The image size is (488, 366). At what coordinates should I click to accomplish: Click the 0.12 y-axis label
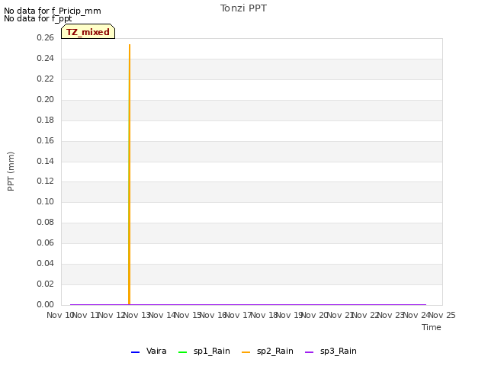[x=45, y=181]
